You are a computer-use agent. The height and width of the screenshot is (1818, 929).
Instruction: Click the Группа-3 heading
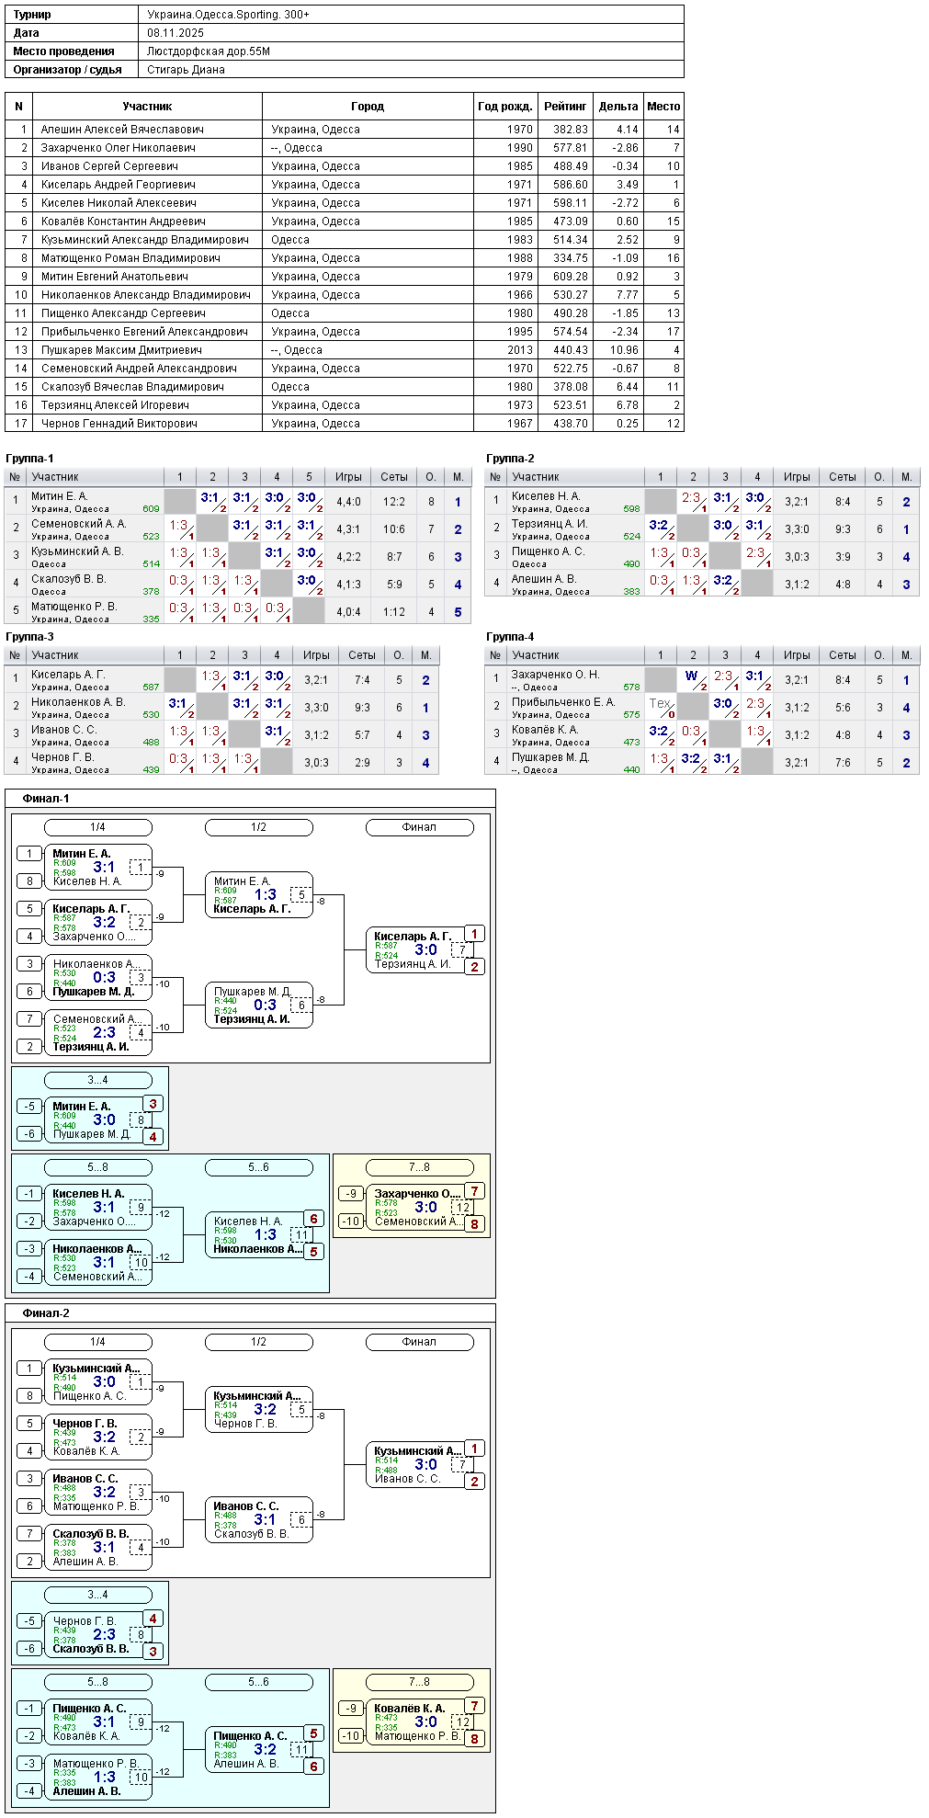tap(29, 637)
